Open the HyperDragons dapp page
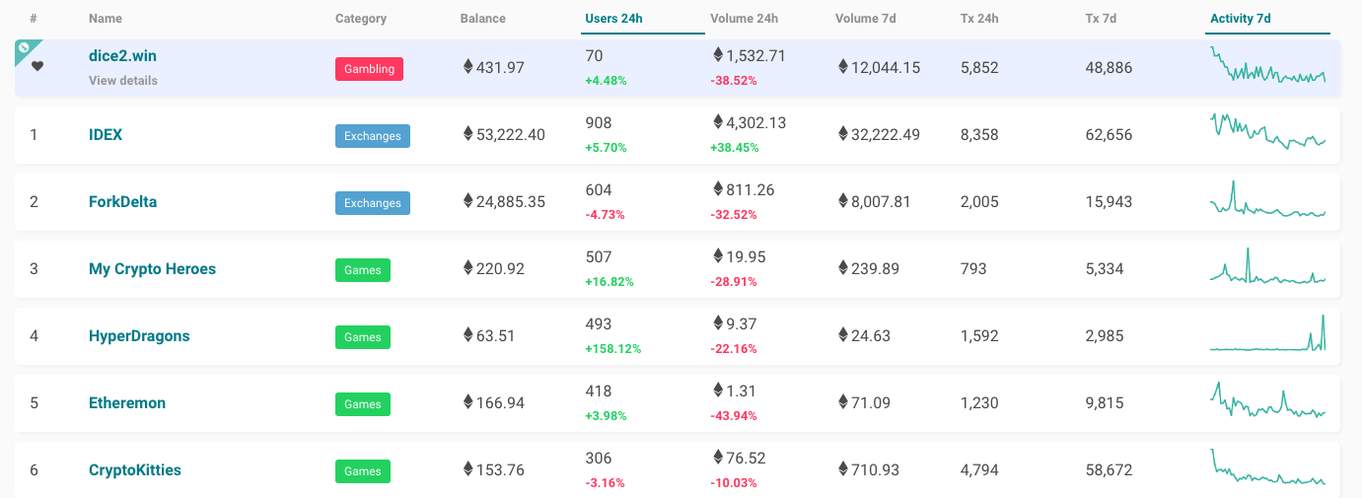The height and width of the screenshot is (498, 1362). [x=139, y=335]
